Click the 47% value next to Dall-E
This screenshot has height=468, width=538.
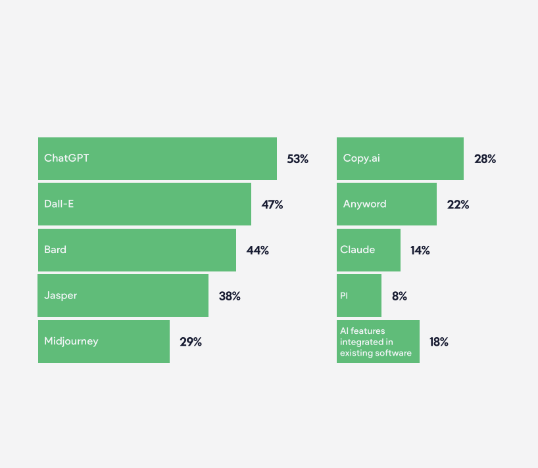272,204
